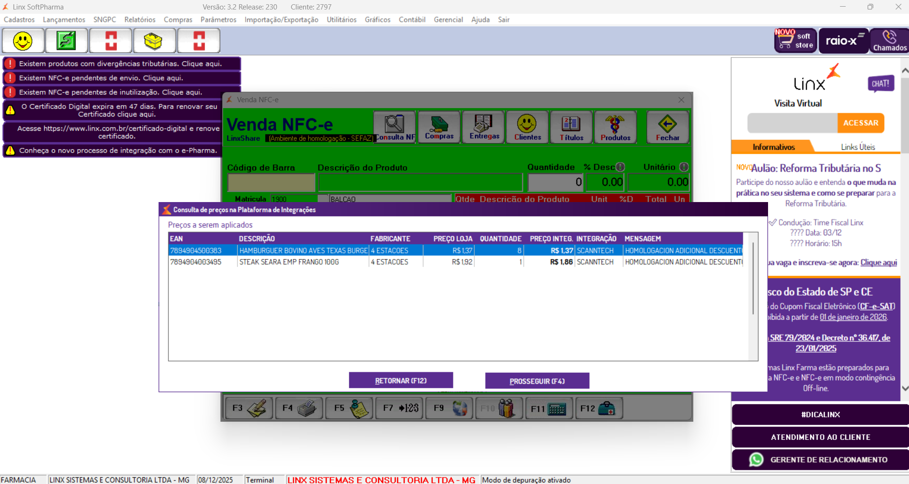Screen dimensions: 909x484
Task: Open the Importação/Exportação menu
Action: click(281, 19)
